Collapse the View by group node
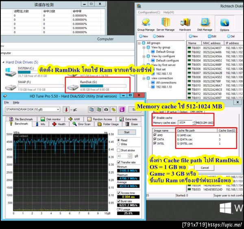244x229 pixels. point(144,48)
